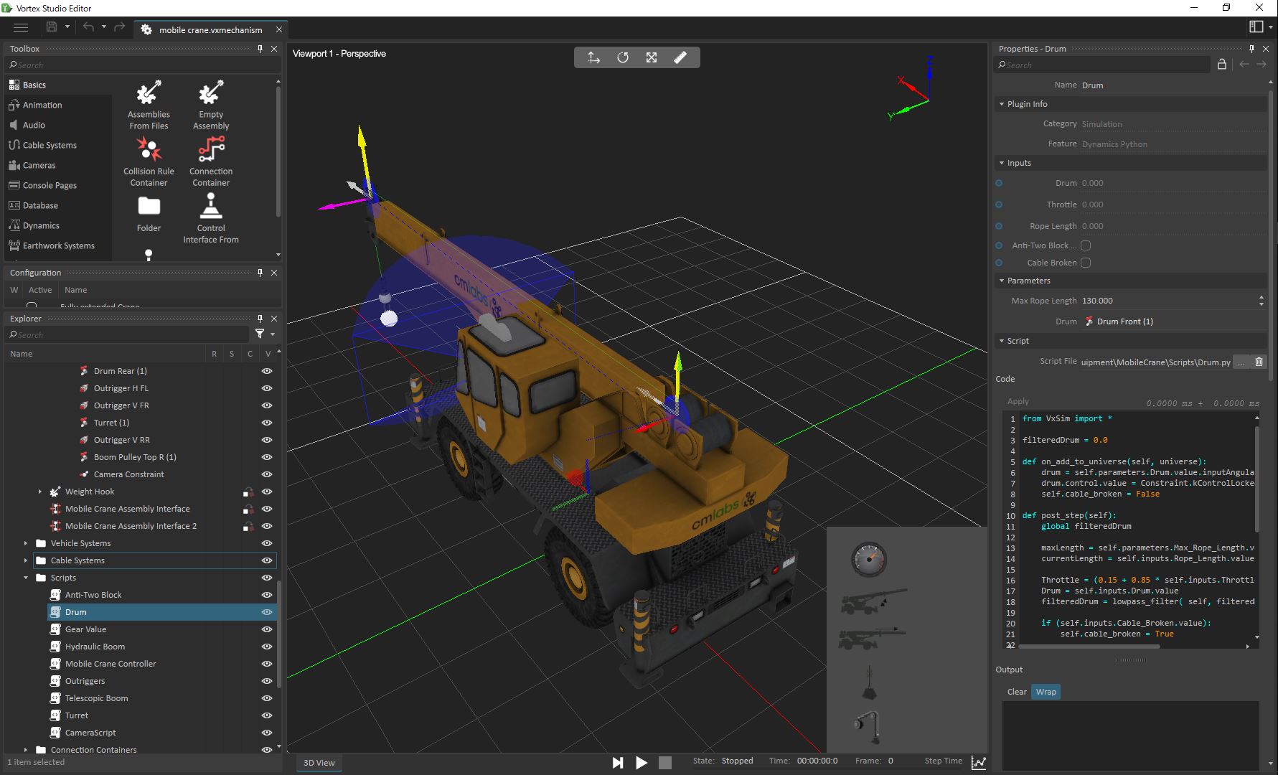Select the Earthwork Systems toolbox category

(x=58, y=245)
